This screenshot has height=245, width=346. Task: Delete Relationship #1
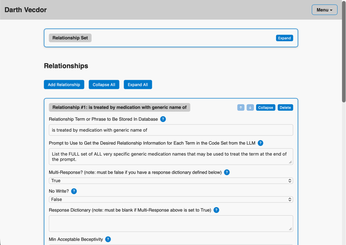(x=285, y=108)
